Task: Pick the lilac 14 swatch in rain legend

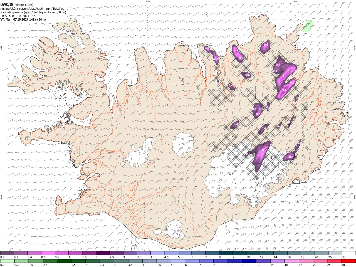Action: [277, 261]
